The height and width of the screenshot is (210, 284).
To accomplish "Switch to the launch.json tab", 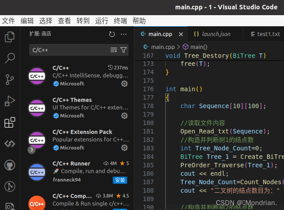I will (x=216, y=34).
